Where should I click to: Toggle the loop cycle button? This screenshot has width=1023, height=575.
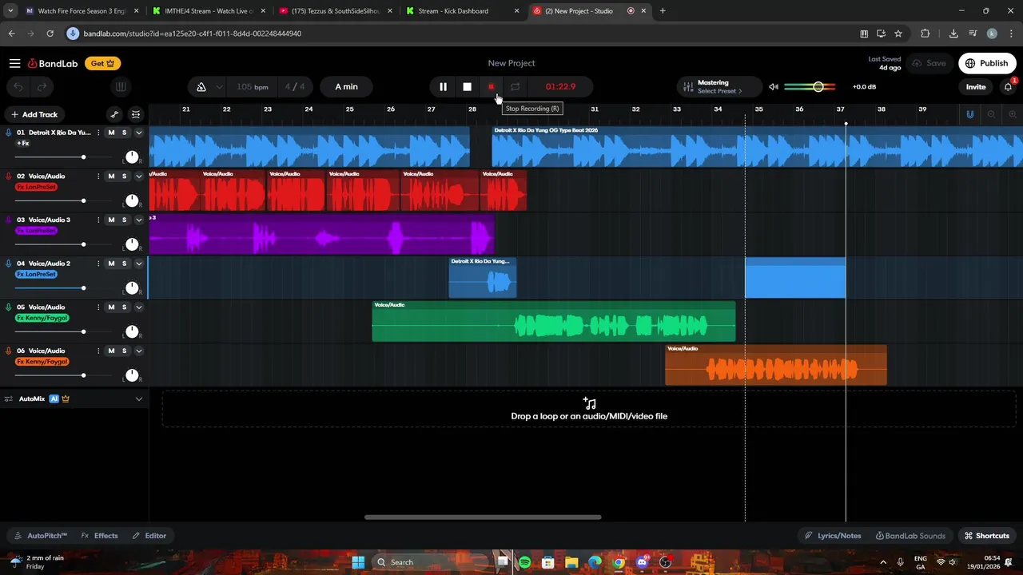pos(515,86)
